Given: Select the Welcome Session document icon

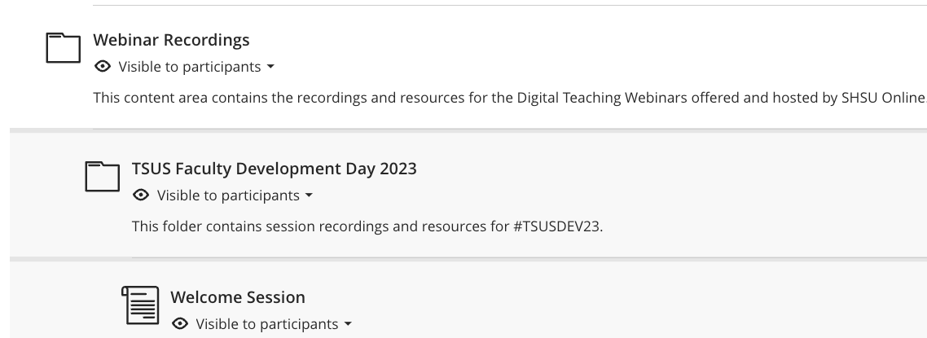Looking at the screenshot, I should tap(141, 305).
